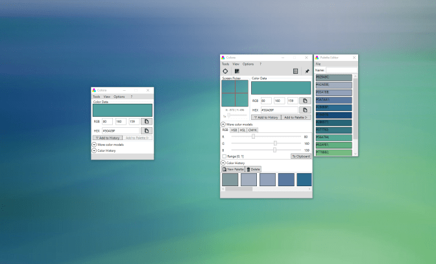Click the Name field in Palette Editor
436x264 pixels.
(341, 70)
